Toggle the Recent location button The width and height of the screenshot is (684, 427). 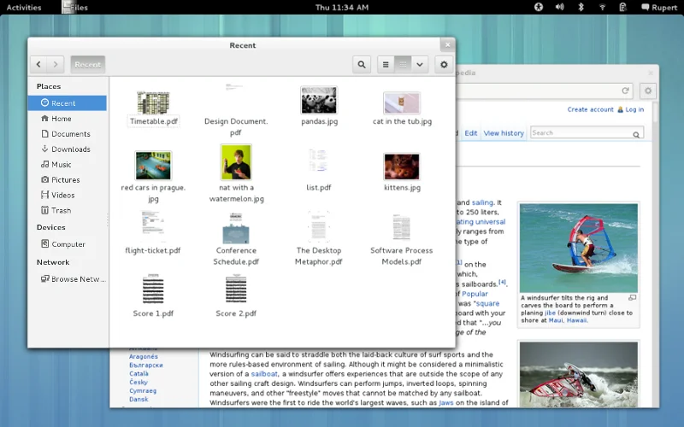click(87, 64)
